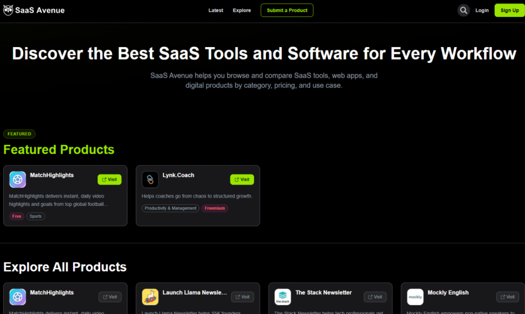Click Visit on Mockly English card

(508, 297)
